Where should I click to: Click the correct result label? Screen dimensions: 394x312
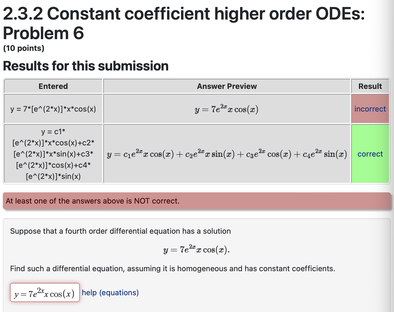pyautogui.click(x=370, y=154)
